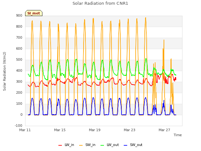Click the Mar 19 x-axis tick label

click(95, 130)
